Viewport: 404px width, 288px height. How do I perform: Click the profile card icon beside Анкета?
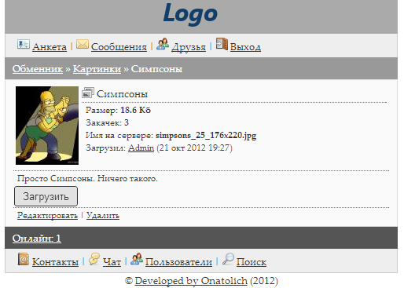(x=24, y=44)
